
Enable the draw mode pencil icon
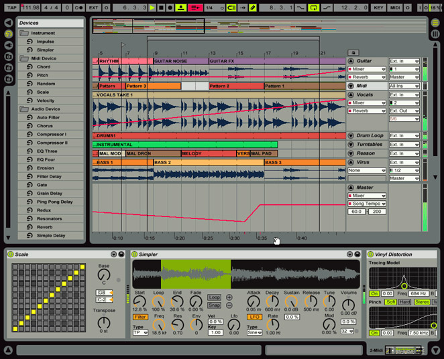[x=253, y=7]
